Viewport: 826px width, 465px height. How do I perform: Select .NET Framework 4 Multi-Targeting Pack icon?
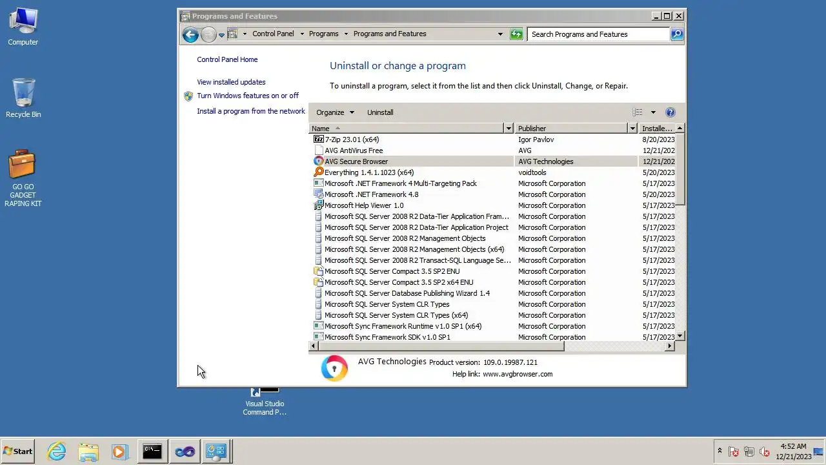click(x=318, y=183)
